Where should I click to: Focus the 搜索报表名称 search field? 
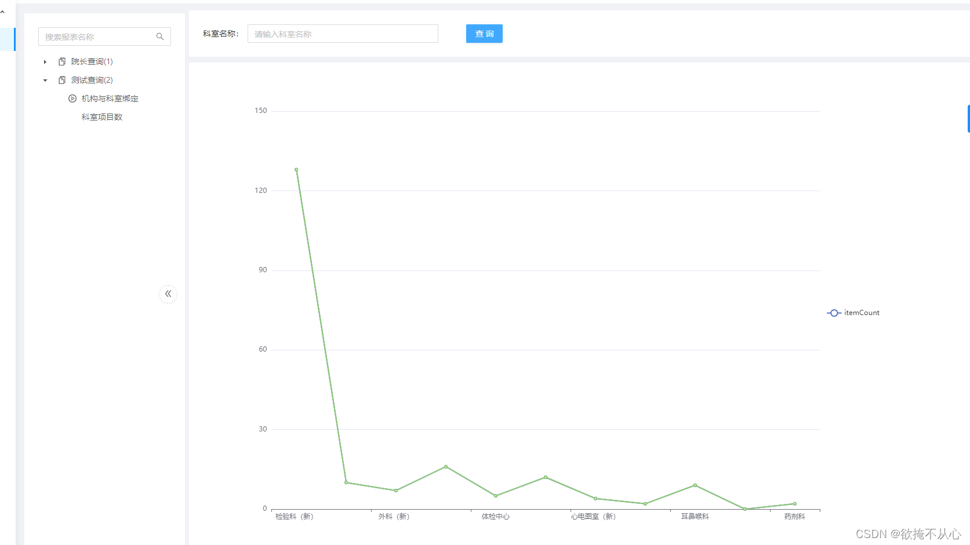(x=104, y=36)
